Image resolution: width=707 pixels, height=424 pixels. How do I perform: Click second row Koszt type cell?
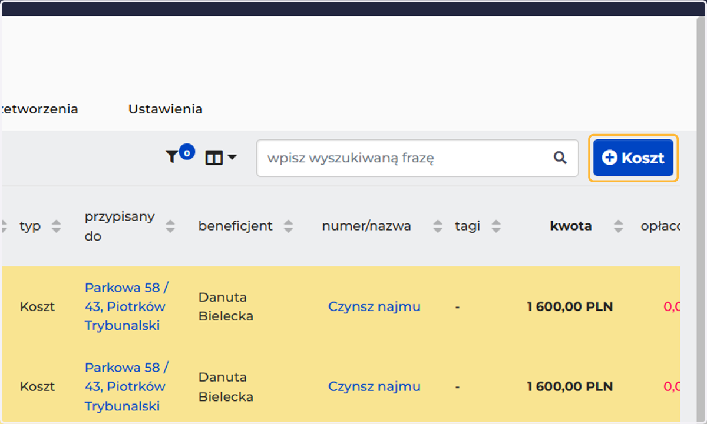pos(37,386)
